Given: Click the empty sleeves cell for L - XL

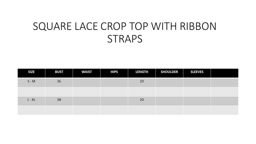Looking at the screenshot, I should tap(197, 101).
